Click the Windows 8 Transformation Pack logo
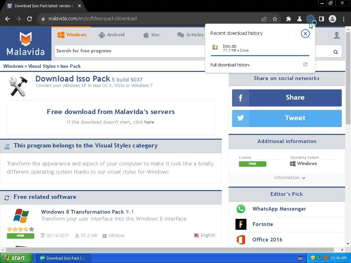The width and height of the screenshot is (351, 263). click(21, 216)
